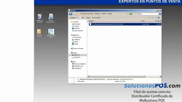
Task: Minimize the Backup window
Action: (x=156, y=10)
